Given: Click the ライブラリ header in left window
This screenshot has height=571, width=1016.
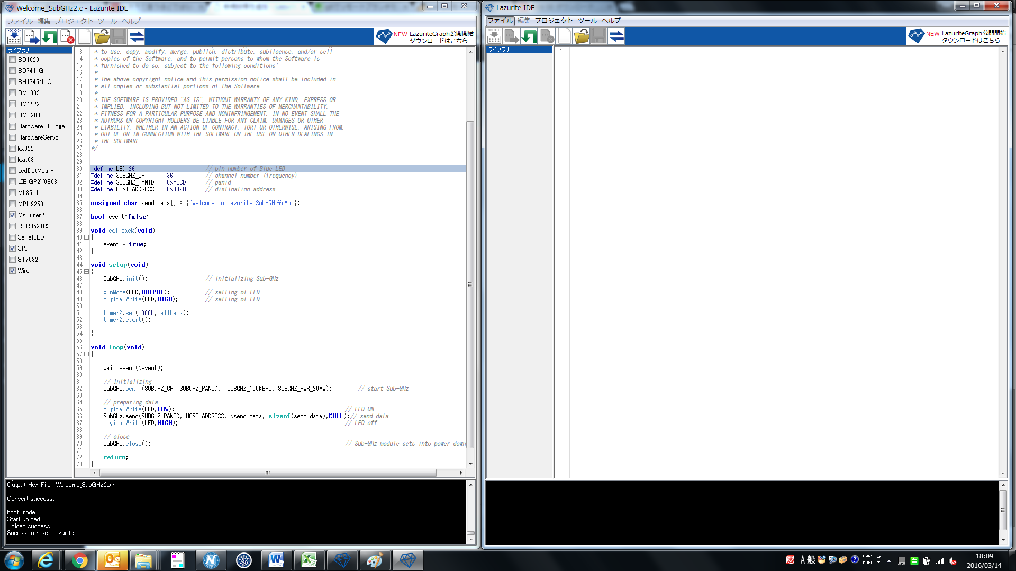Looking at the screenshot, I should (x=39, y=50).
